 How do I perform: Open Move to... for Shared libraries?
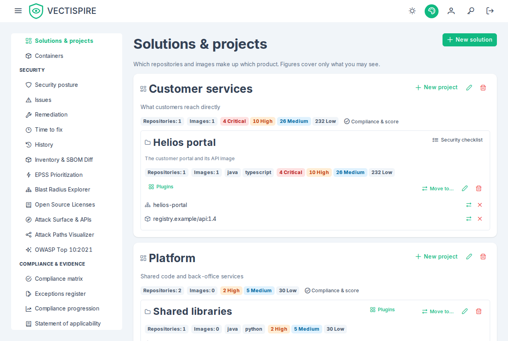tap(438, 312)
